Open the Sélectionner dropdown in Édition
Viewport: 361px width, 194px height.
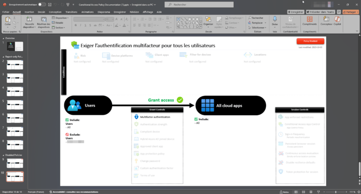tap(258, 27)
